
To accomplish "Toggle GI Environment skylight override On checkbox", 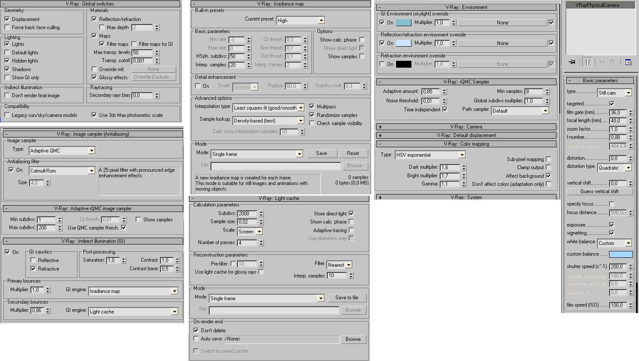I will tap(382, 23).
